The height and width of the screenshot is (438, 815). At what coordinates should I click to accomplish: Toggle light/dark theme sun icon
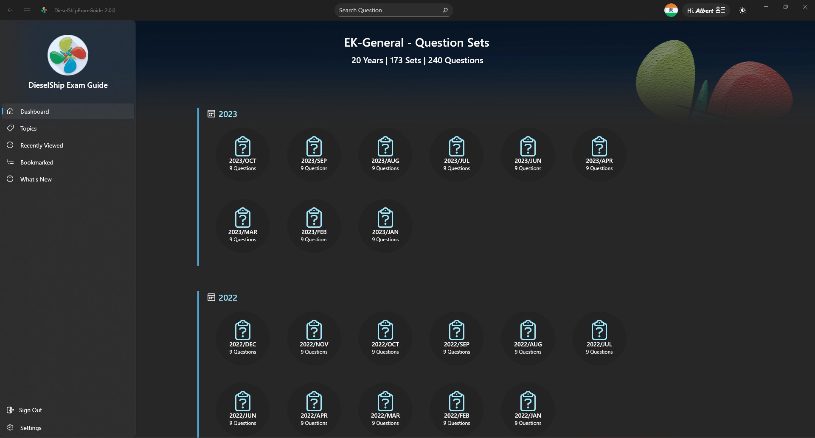743,10
